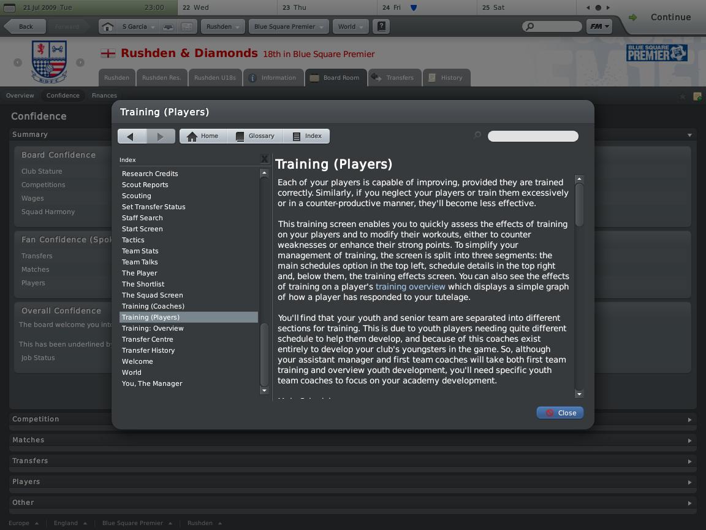Open the Blue Square Premier dropdown
Viewport: 706px width, 530px height.
click(x=288, y=26)
